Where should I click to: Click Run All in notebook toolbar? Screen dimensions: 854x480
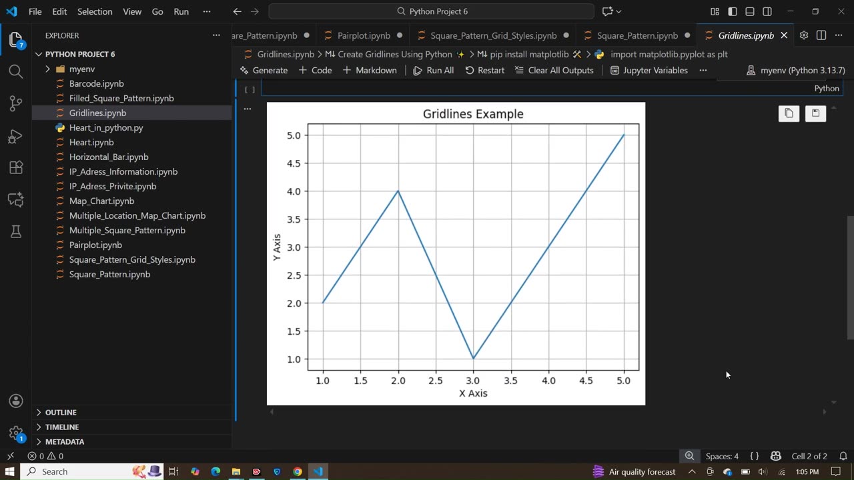click(433, 70)
